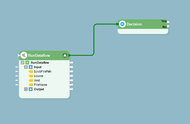Click the blue Decision node icon
This screenshot has width=190, height=124.
point(122,24)
